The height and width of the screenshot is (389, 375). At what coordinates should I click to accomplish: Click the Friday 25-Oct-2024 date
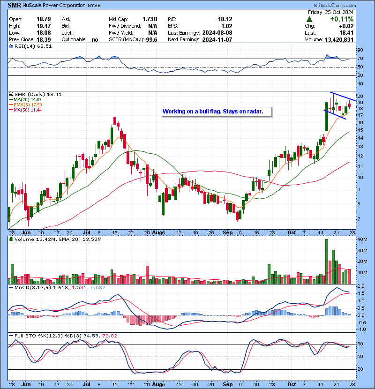(x=330, y=12)
